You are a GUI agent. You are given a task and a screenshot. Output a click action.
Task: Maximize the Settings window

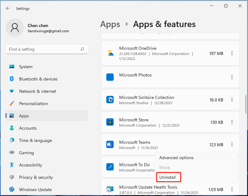point(226,6)
